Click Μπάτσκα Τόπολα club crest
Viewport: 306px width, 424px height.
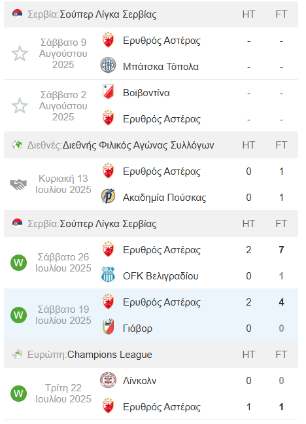point(108,65)
